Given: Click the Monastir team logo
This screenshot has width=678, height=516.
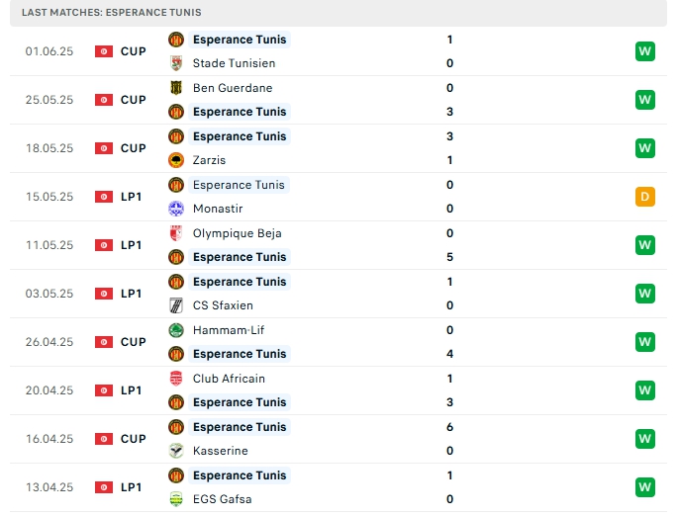Looking at the screenshot, I should [x=176, y=209].
